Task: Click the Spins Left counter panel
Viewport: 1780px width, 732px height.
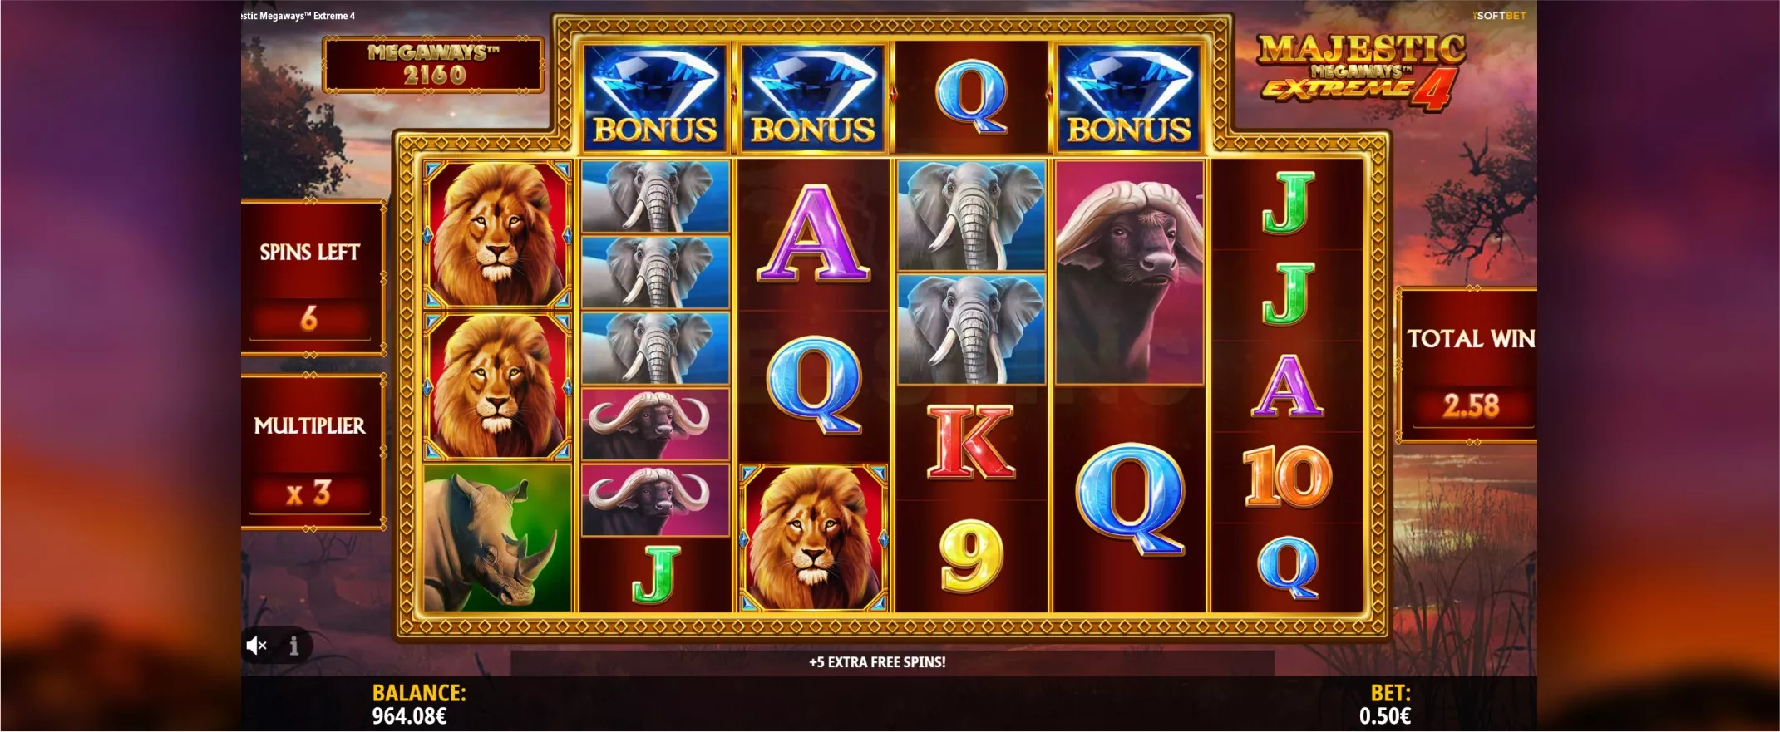Action: click(312, 278)
